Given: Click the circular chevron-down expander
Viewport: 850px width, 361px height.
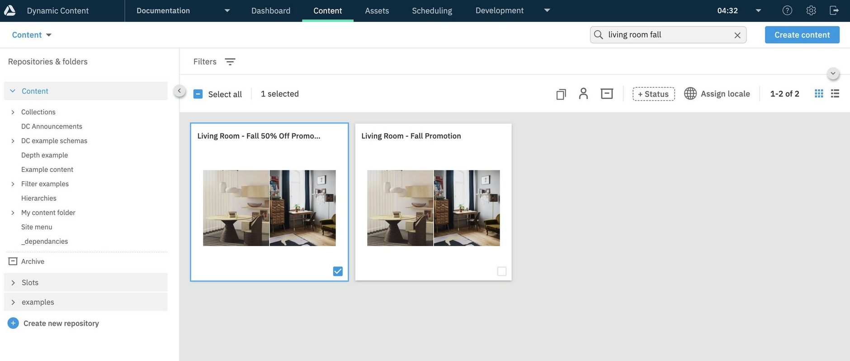Looking at the screenshot, I should (x=833, y=73).
